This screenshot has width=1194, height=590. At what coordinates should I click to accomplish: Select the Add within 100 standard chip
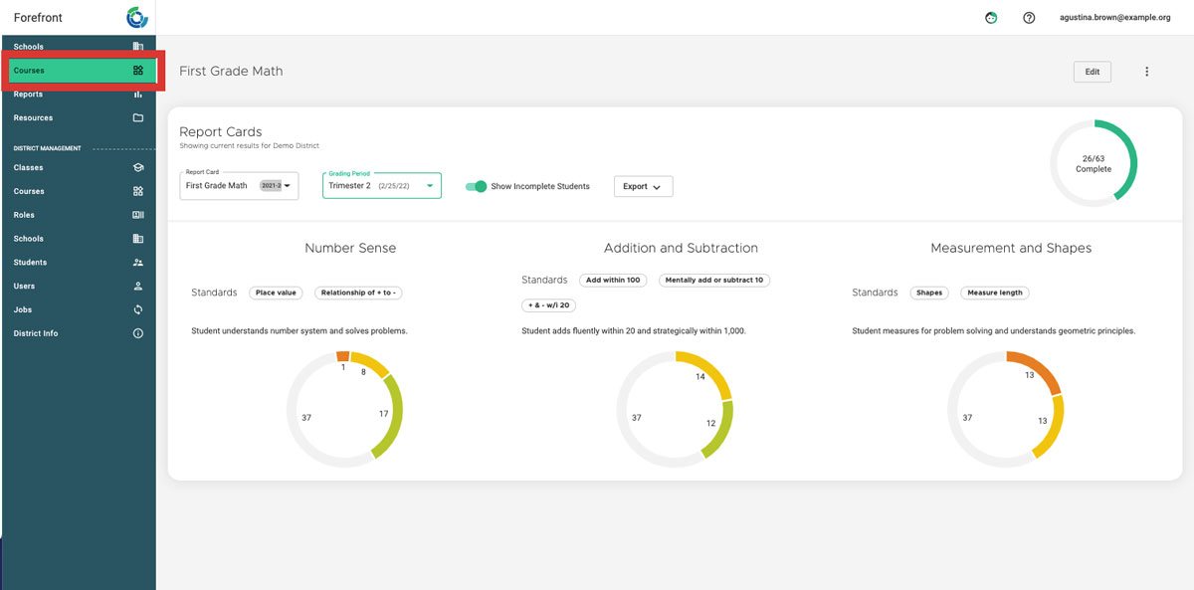(613, 281)
